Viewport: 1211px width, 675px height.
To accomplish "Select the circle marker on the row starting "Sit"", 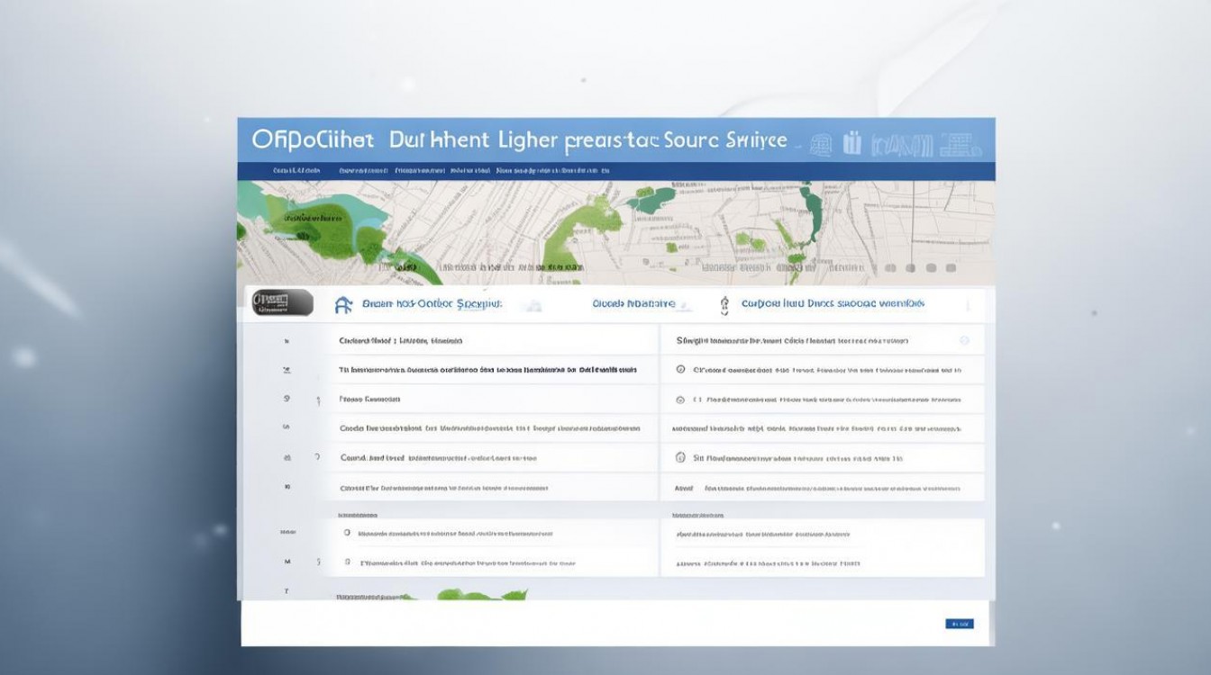I will tap(680, 458).
